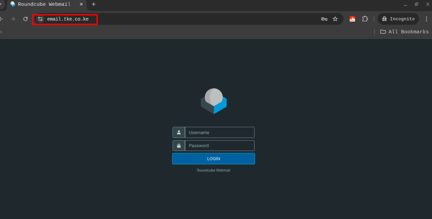Open the All Bookmarks folder
The image size is (432, 219).
pyautogui.click(x=405, y=32)
